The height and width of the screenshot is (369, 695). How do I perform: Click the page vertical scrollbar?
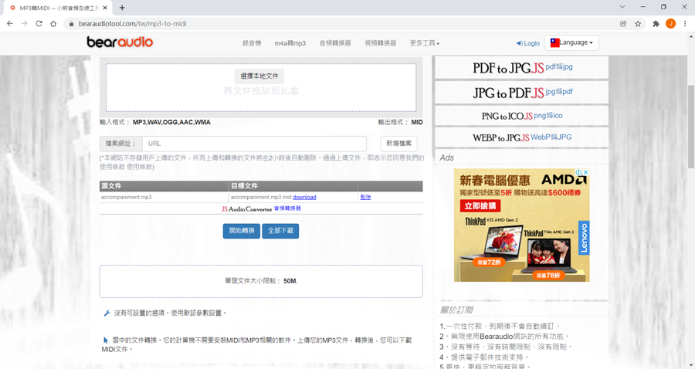(690, 127)
